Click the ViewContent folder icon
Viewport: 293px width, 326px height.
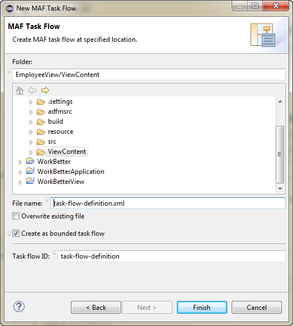[41, 152]
